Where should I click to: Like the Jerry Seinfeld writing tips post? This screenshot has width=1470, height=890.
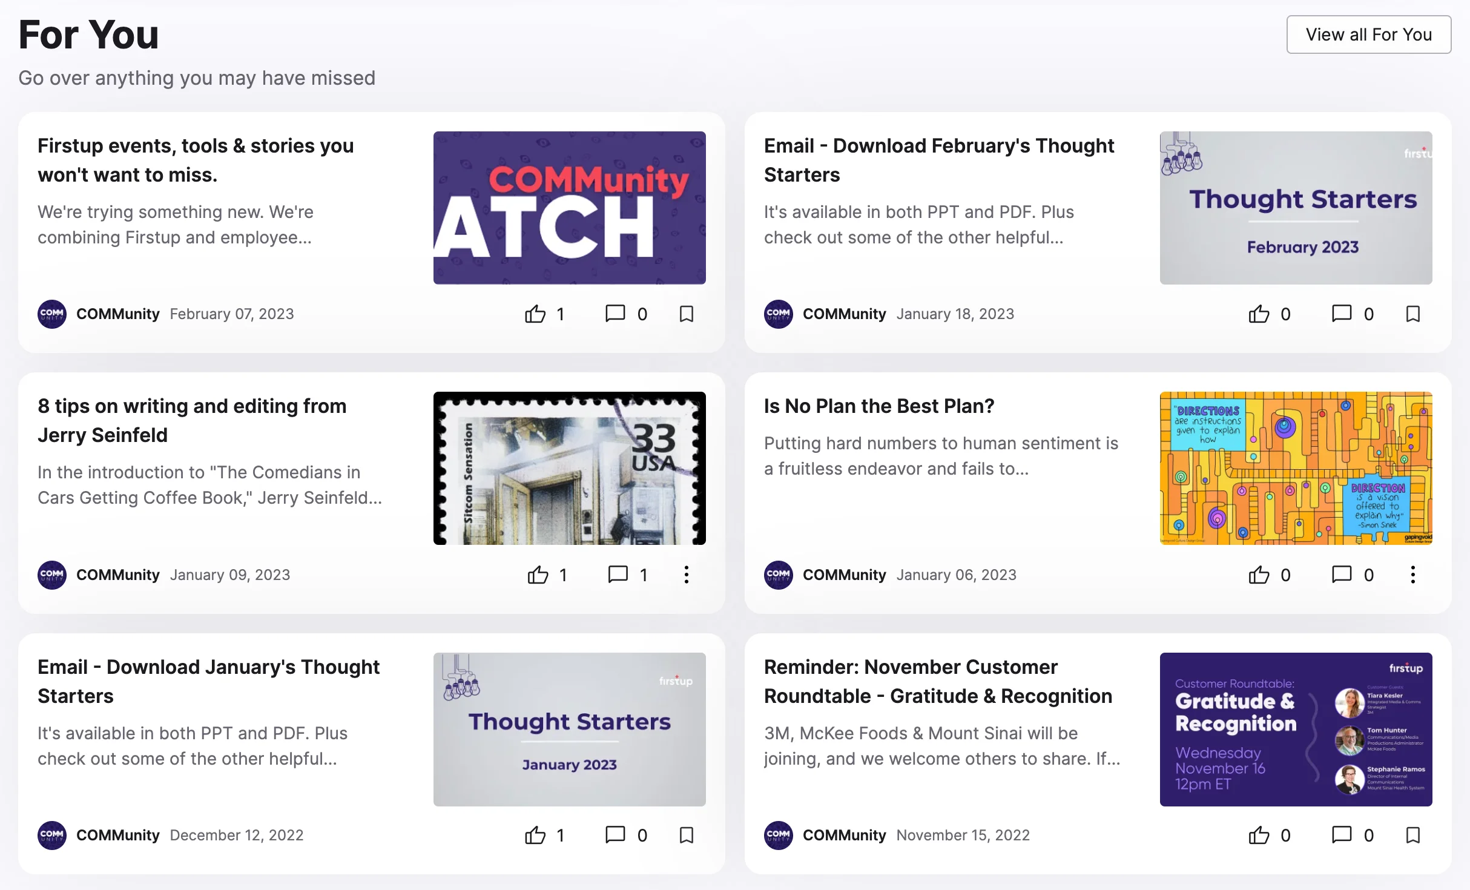[538, 575]
